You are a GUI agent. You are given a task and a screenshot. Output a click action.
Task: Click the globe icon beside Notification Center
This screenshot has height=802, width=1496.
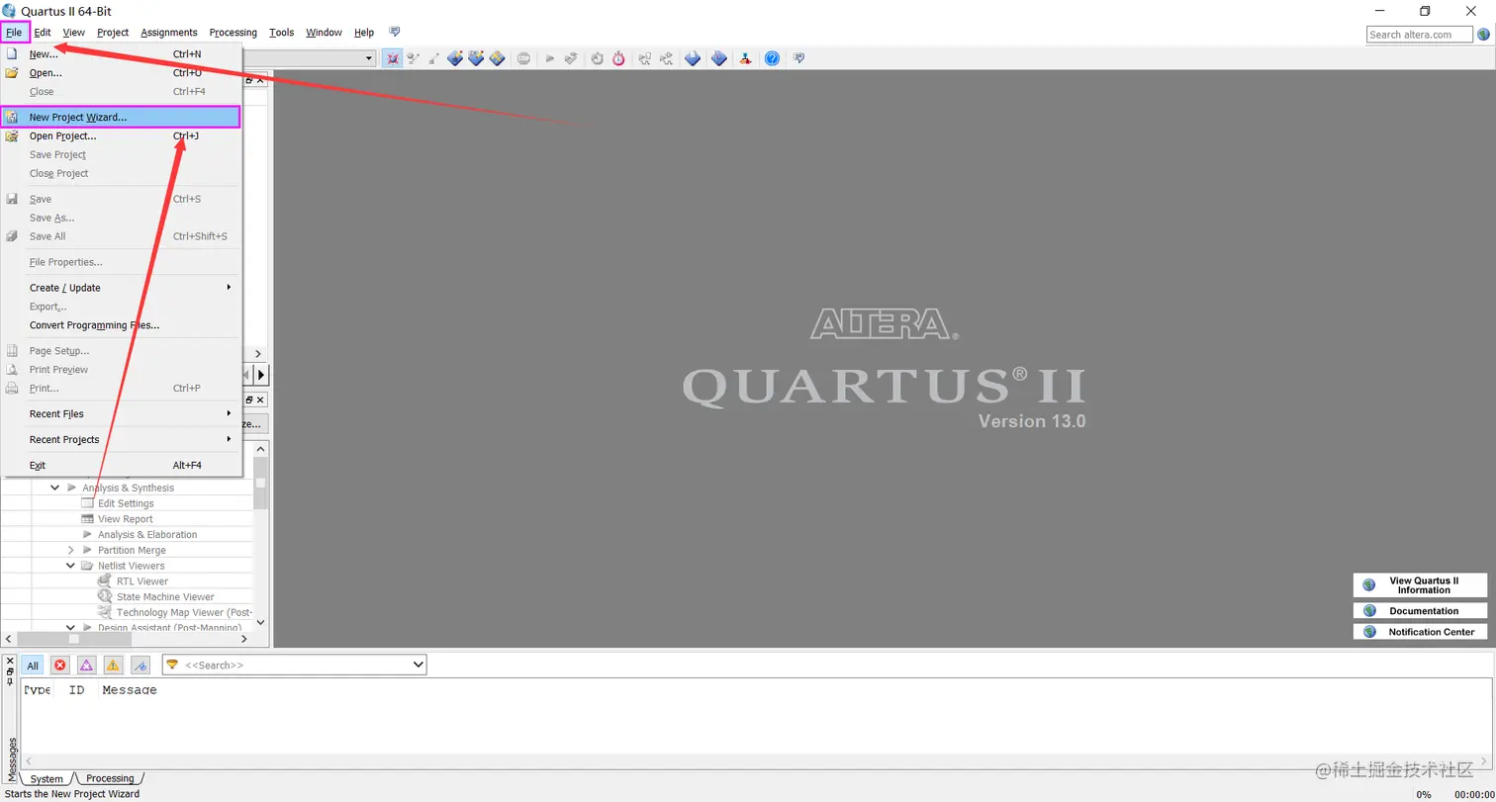pos(1369,632)
